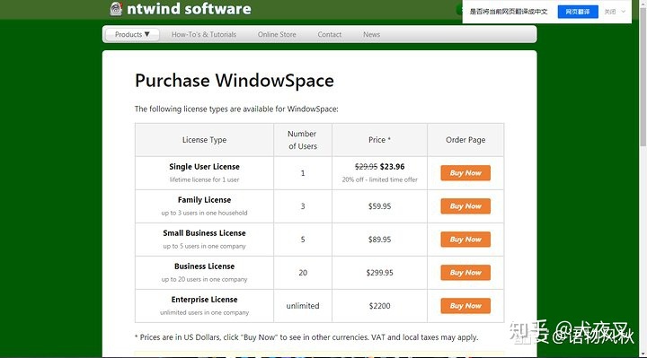Click the $299.95 price cell
647x358 pixels.
pyautogui.click(x=379, y=273)
